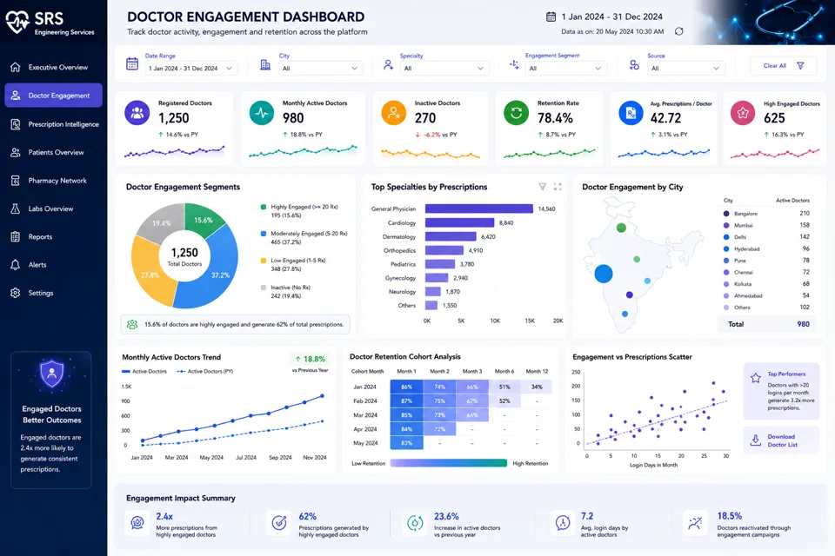Click the Engagement Segment sparkle icon
Screen dimensions: 835x556
click(514, 64)
